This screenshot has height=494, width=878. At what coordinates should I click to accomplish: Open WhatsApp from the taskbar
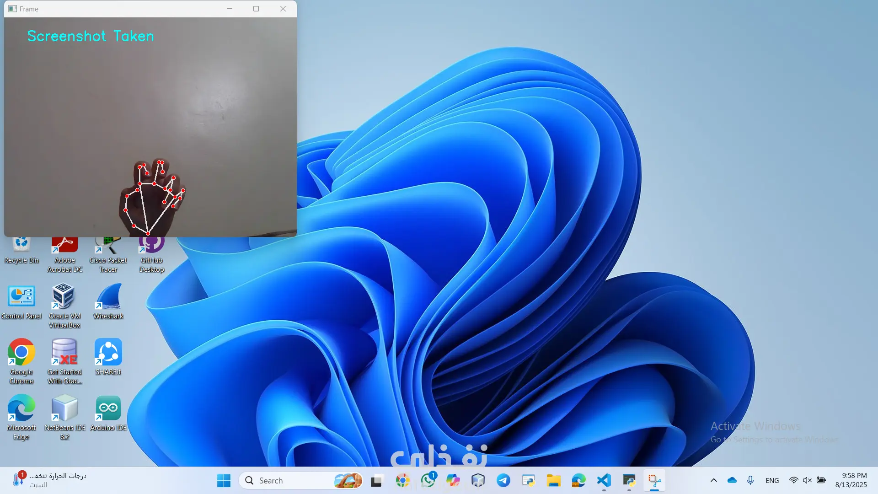428,481
